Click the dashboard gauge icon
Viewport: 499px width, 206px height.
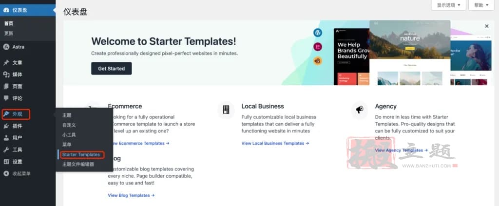(6, 10)
